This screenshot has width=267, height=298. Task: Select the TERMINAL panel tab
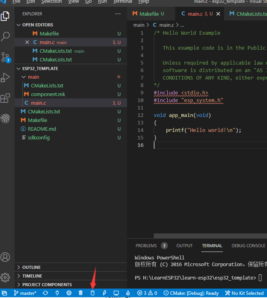[x=212, y=246]
